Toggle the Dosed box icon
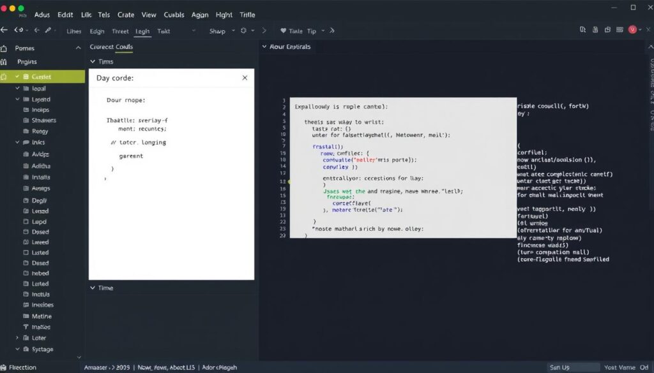654x373 pixels. click(26, 232)
